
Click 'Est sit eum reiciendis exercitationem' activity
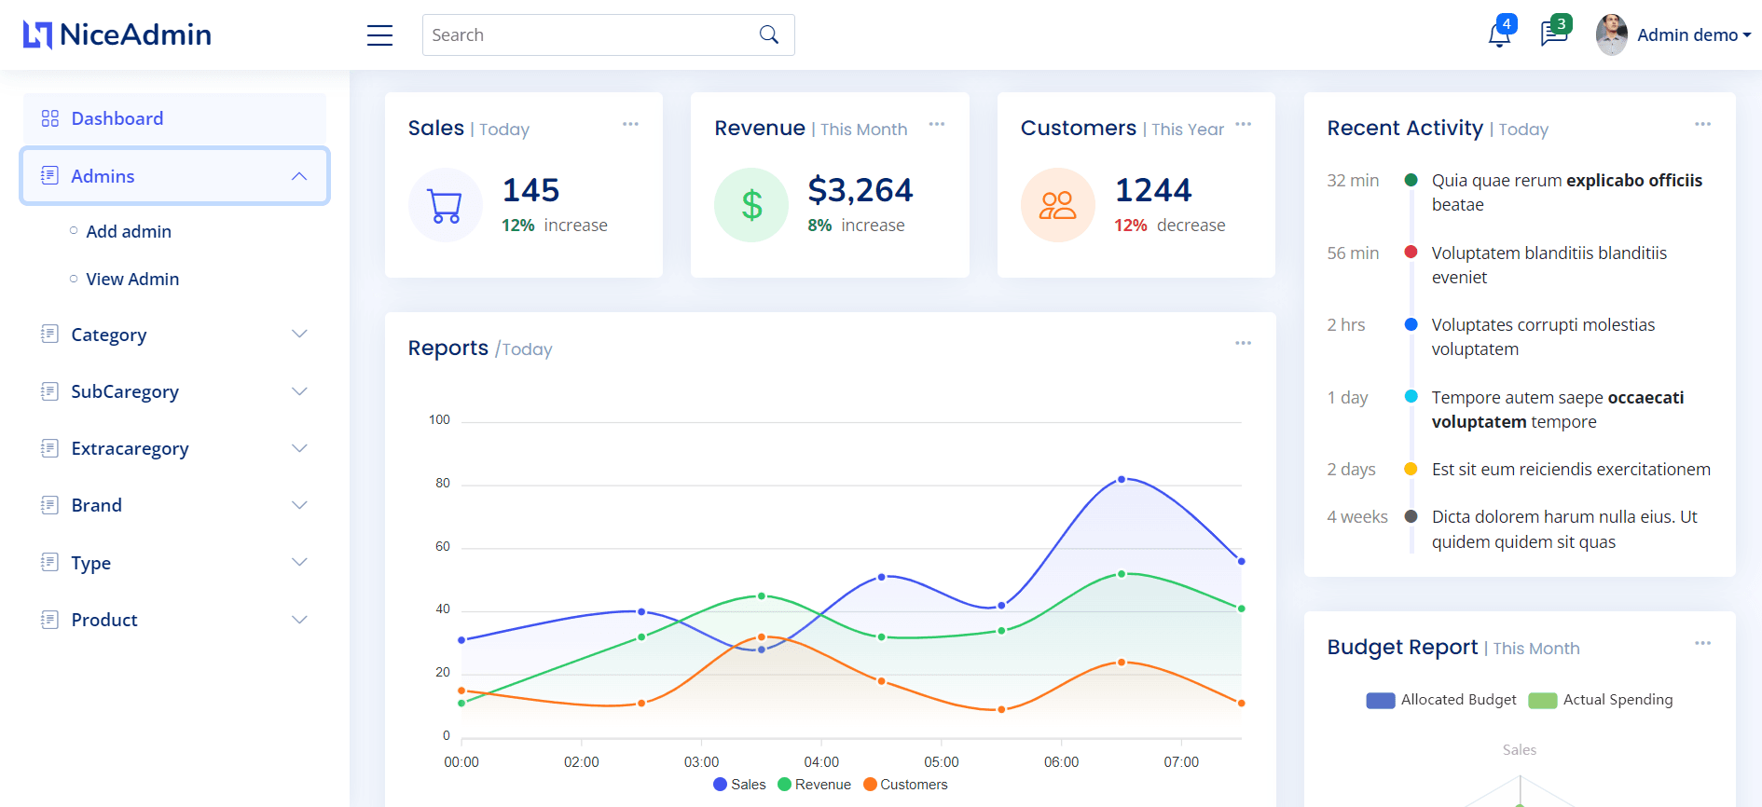click(x=1571, y=470)
